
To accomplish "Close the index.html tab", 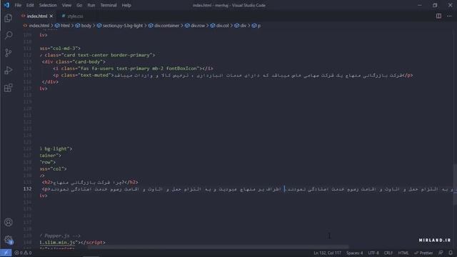I will pos(51,16).
